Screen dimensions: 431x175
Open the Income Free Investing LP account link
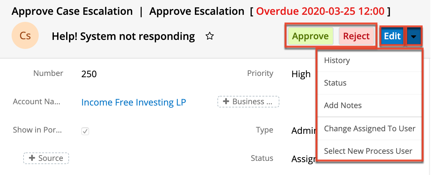[134, 102]
